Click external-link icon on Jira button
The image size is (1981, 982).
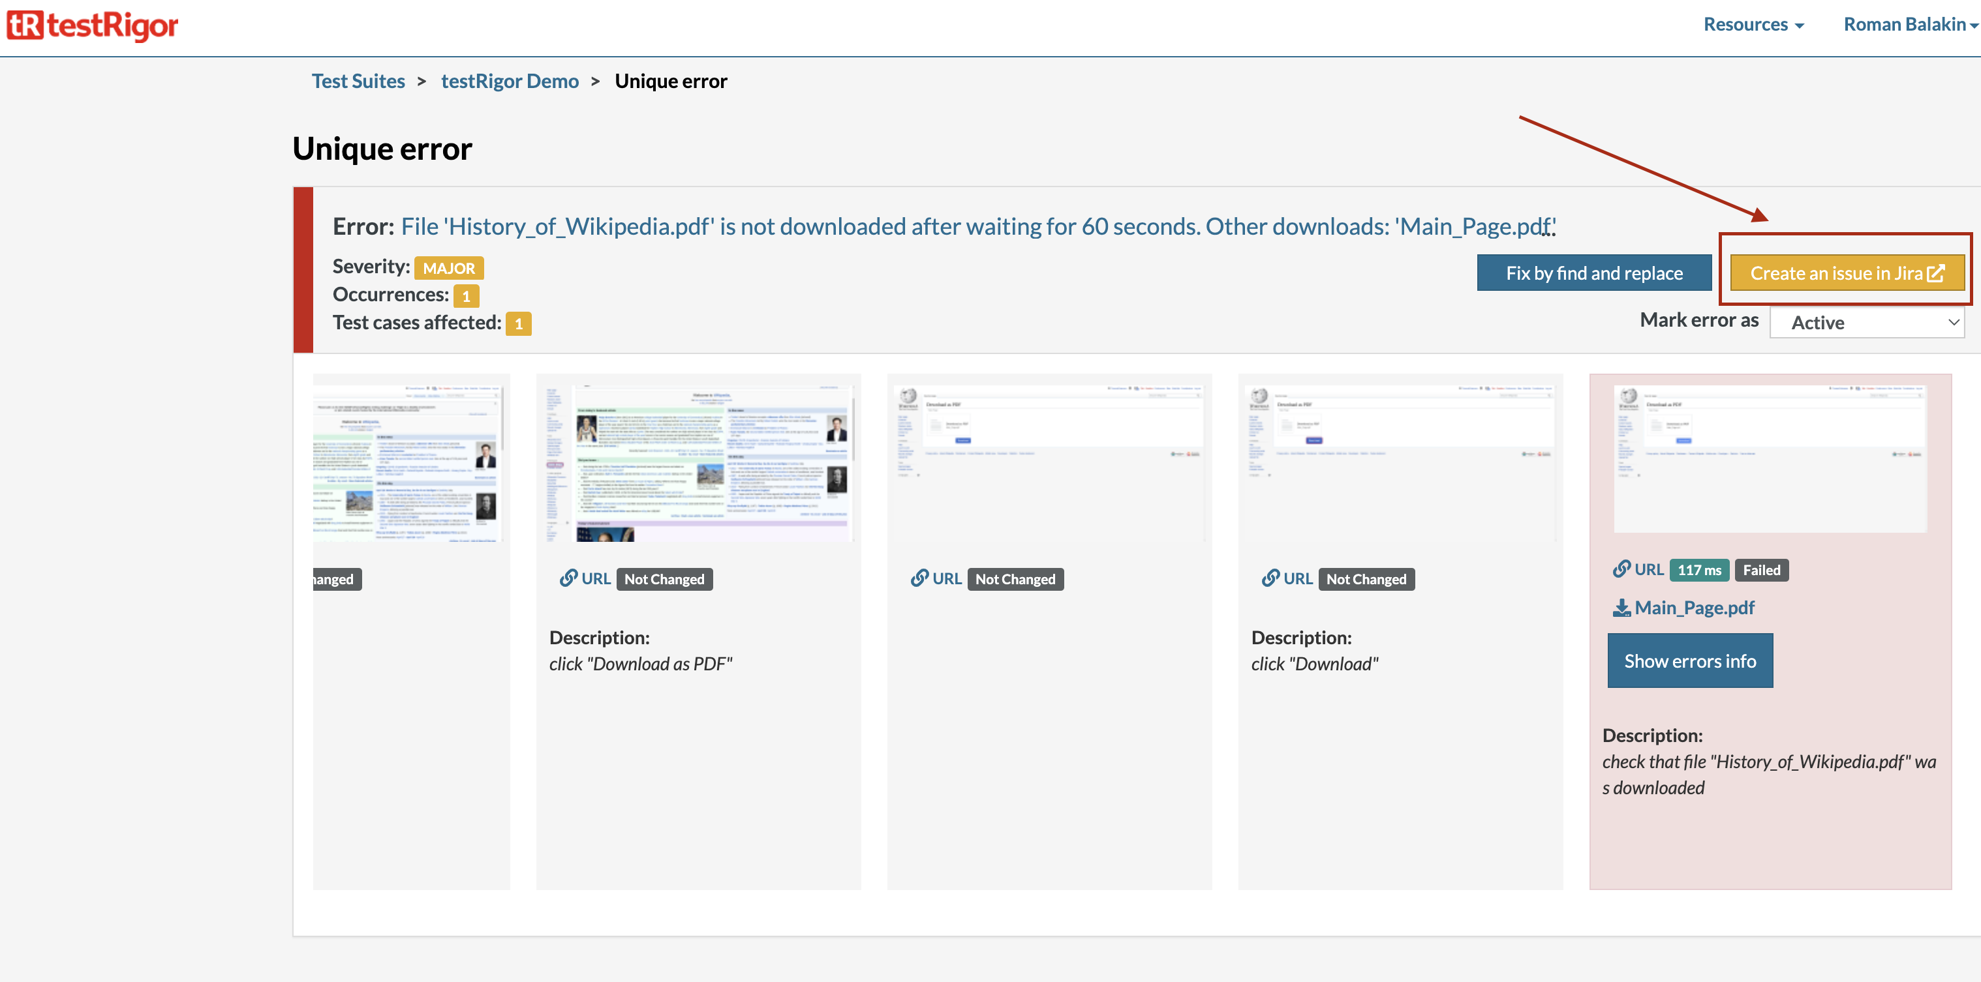tap(1937, 274)
